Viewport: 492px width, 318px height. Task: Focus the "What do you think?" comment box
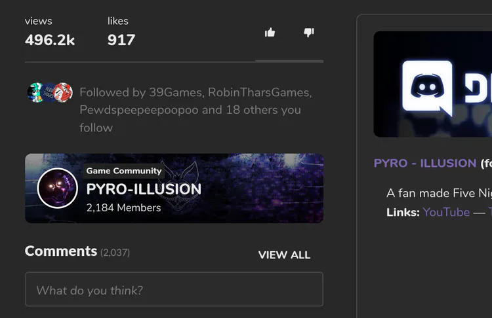coord(174,290)
